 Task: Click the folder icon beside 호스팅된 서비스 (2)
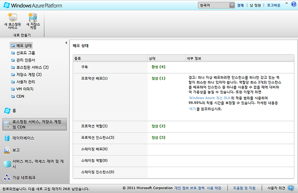point(13,67)
